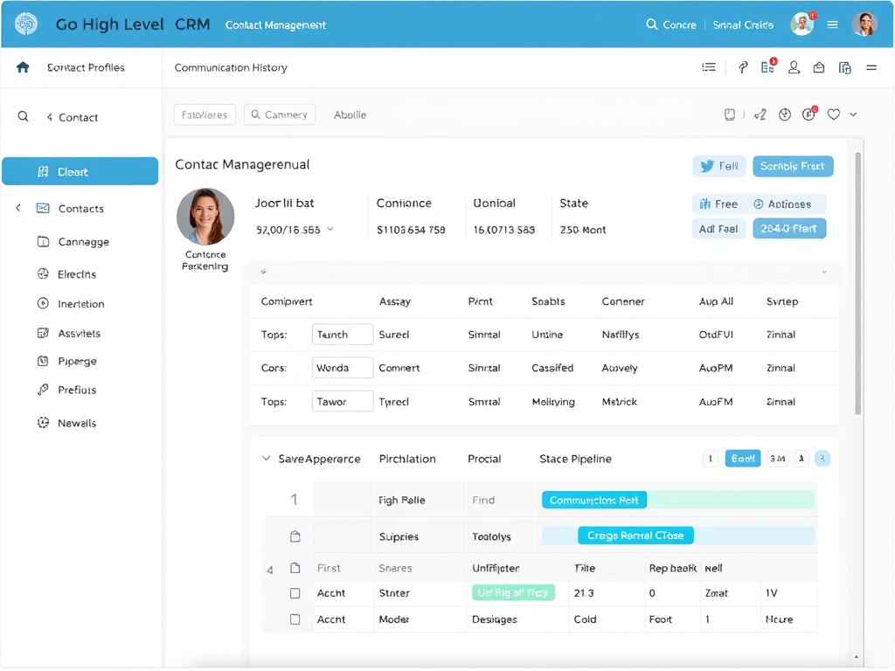
Task: Switch to the Abolile tab
Action: (350, 114)
